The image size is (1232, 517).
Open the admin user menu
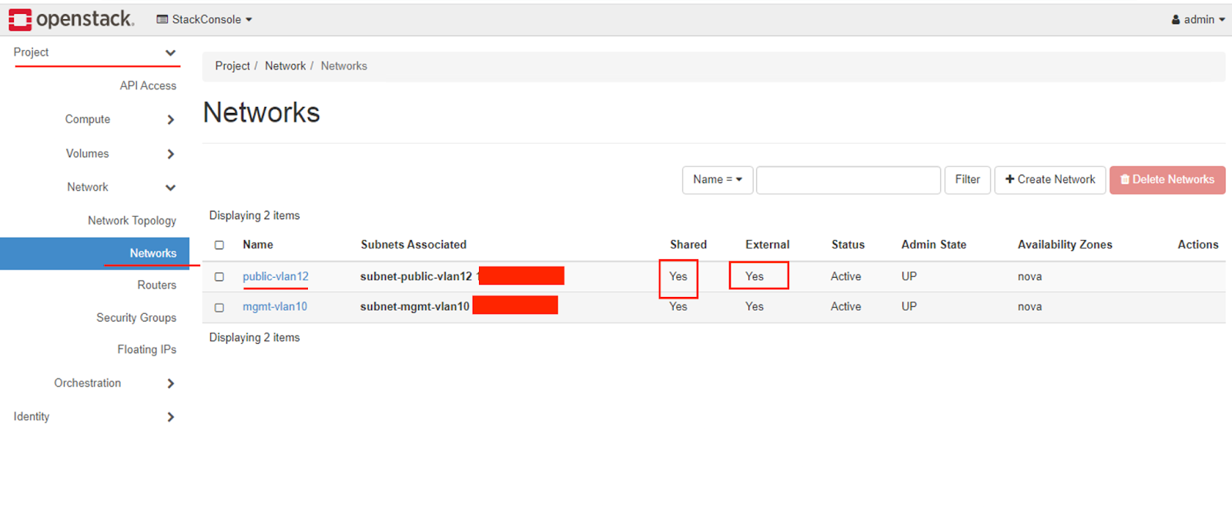[x=1198, y=19]
